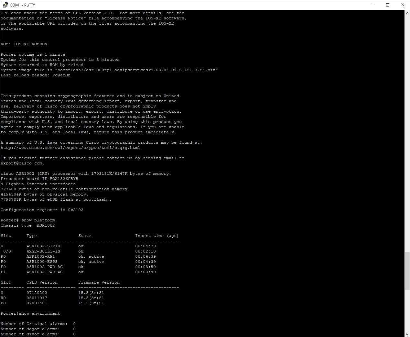Viewport: 410px width, 337px height.
Task: Click the 'Firmware Version' column header
Action: (99, 282)
